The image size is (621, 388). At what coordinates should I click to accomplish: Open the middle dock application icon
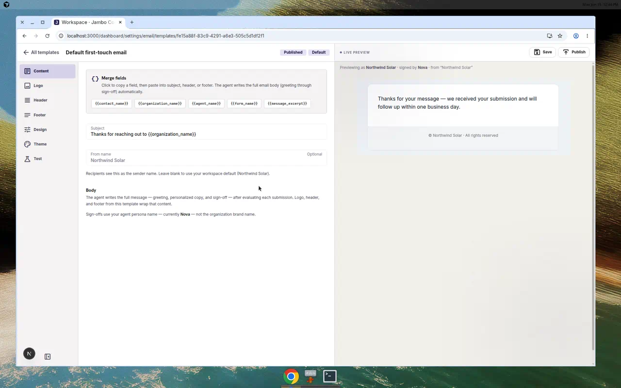[x=310, y=376]
